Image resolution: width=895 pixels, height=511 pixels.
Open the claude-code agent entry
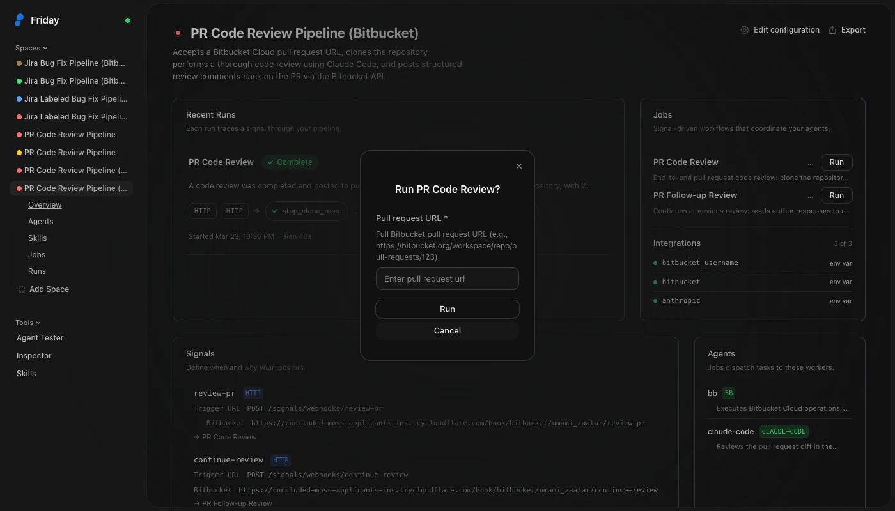[x=780, y=439]
